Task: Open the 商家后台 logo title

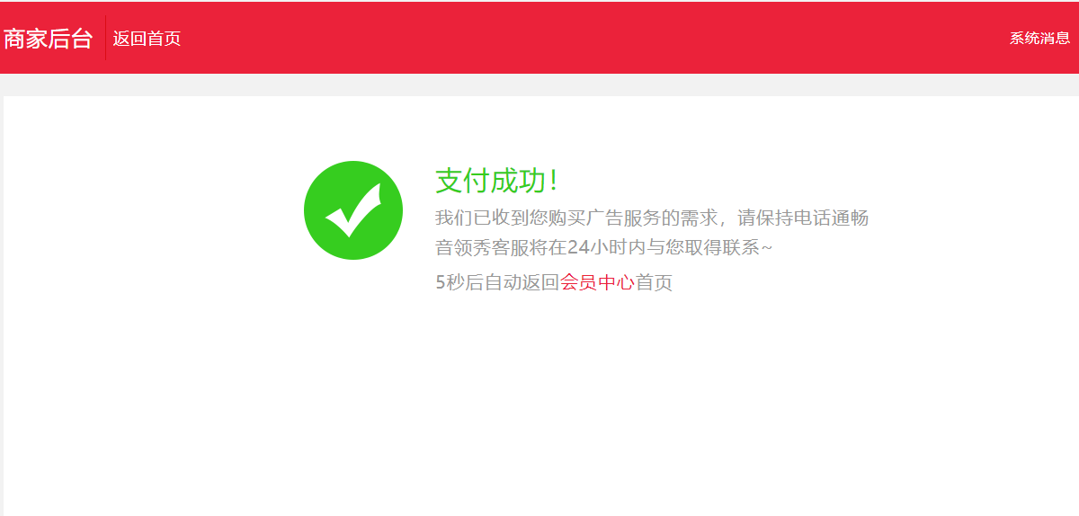Action: click(48, 39)
